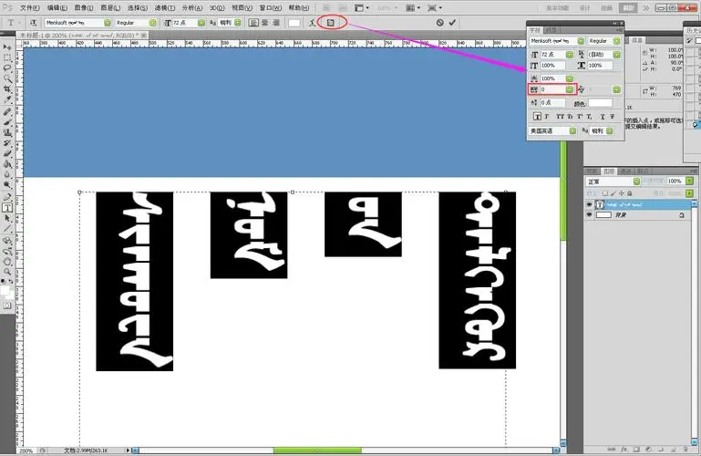
Task: Open the 文件(F) menu
Action: tap(30, 7)
